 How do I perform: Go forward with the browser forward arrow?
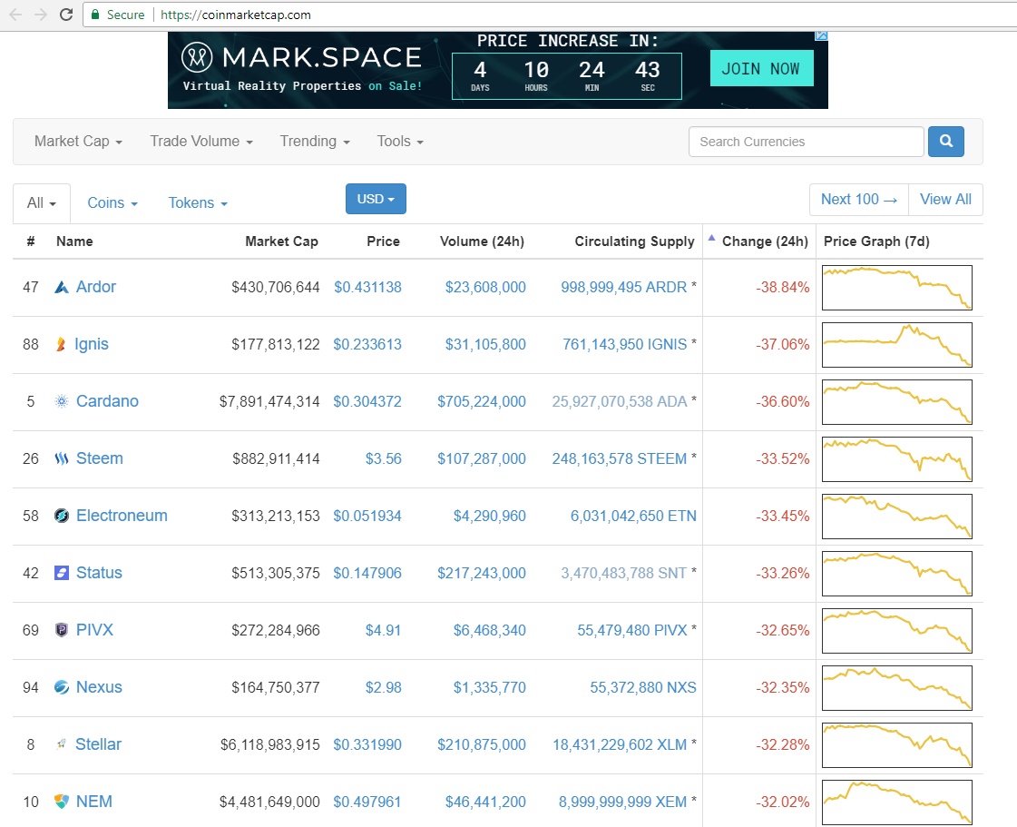(x=40, y=15)
